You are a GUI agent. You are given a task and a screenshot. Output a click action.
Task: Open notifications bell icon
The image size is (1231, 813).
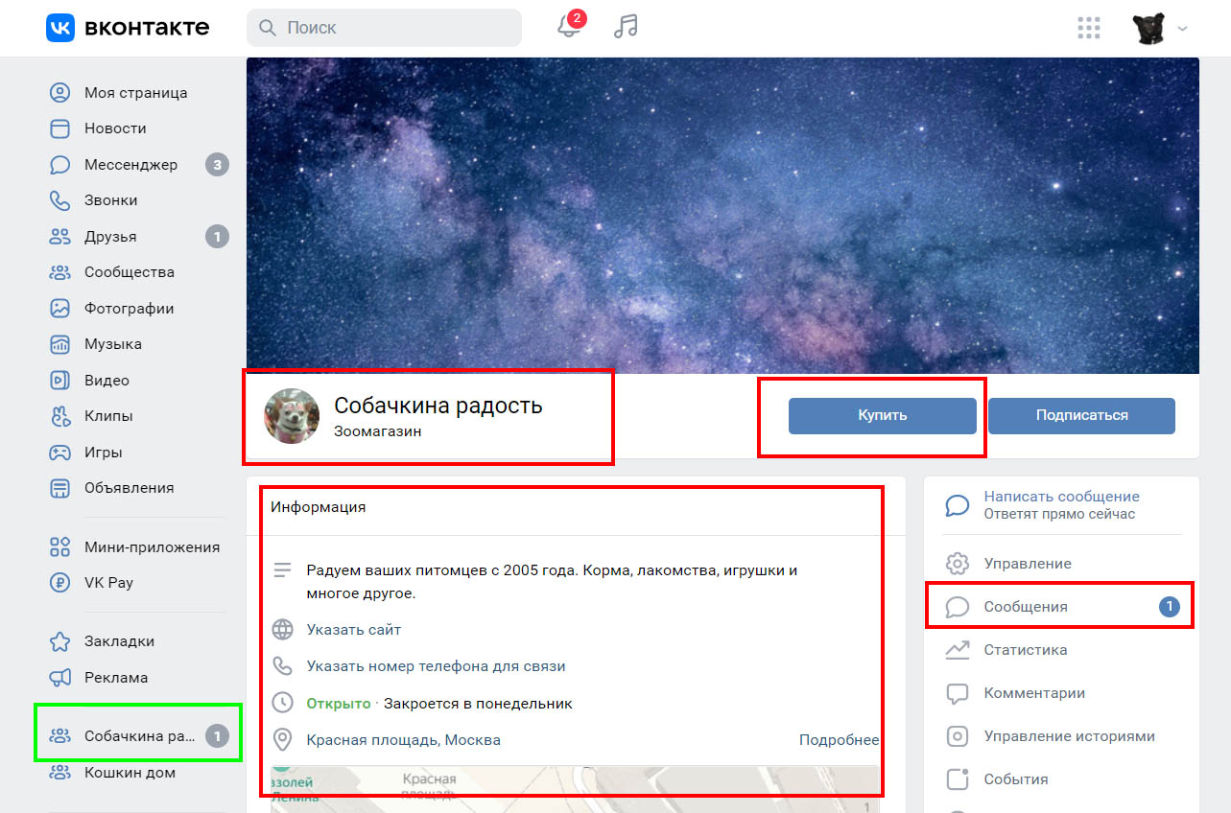pyautogui.click(x=569, y=28)
